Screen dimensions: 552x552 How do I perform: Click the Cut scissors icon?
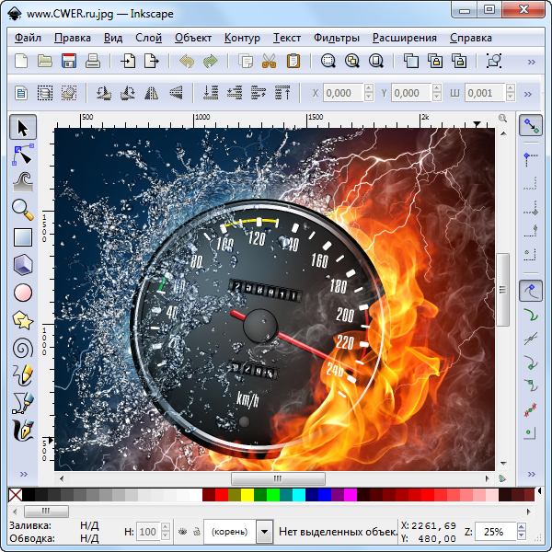(x=269, y=62)
